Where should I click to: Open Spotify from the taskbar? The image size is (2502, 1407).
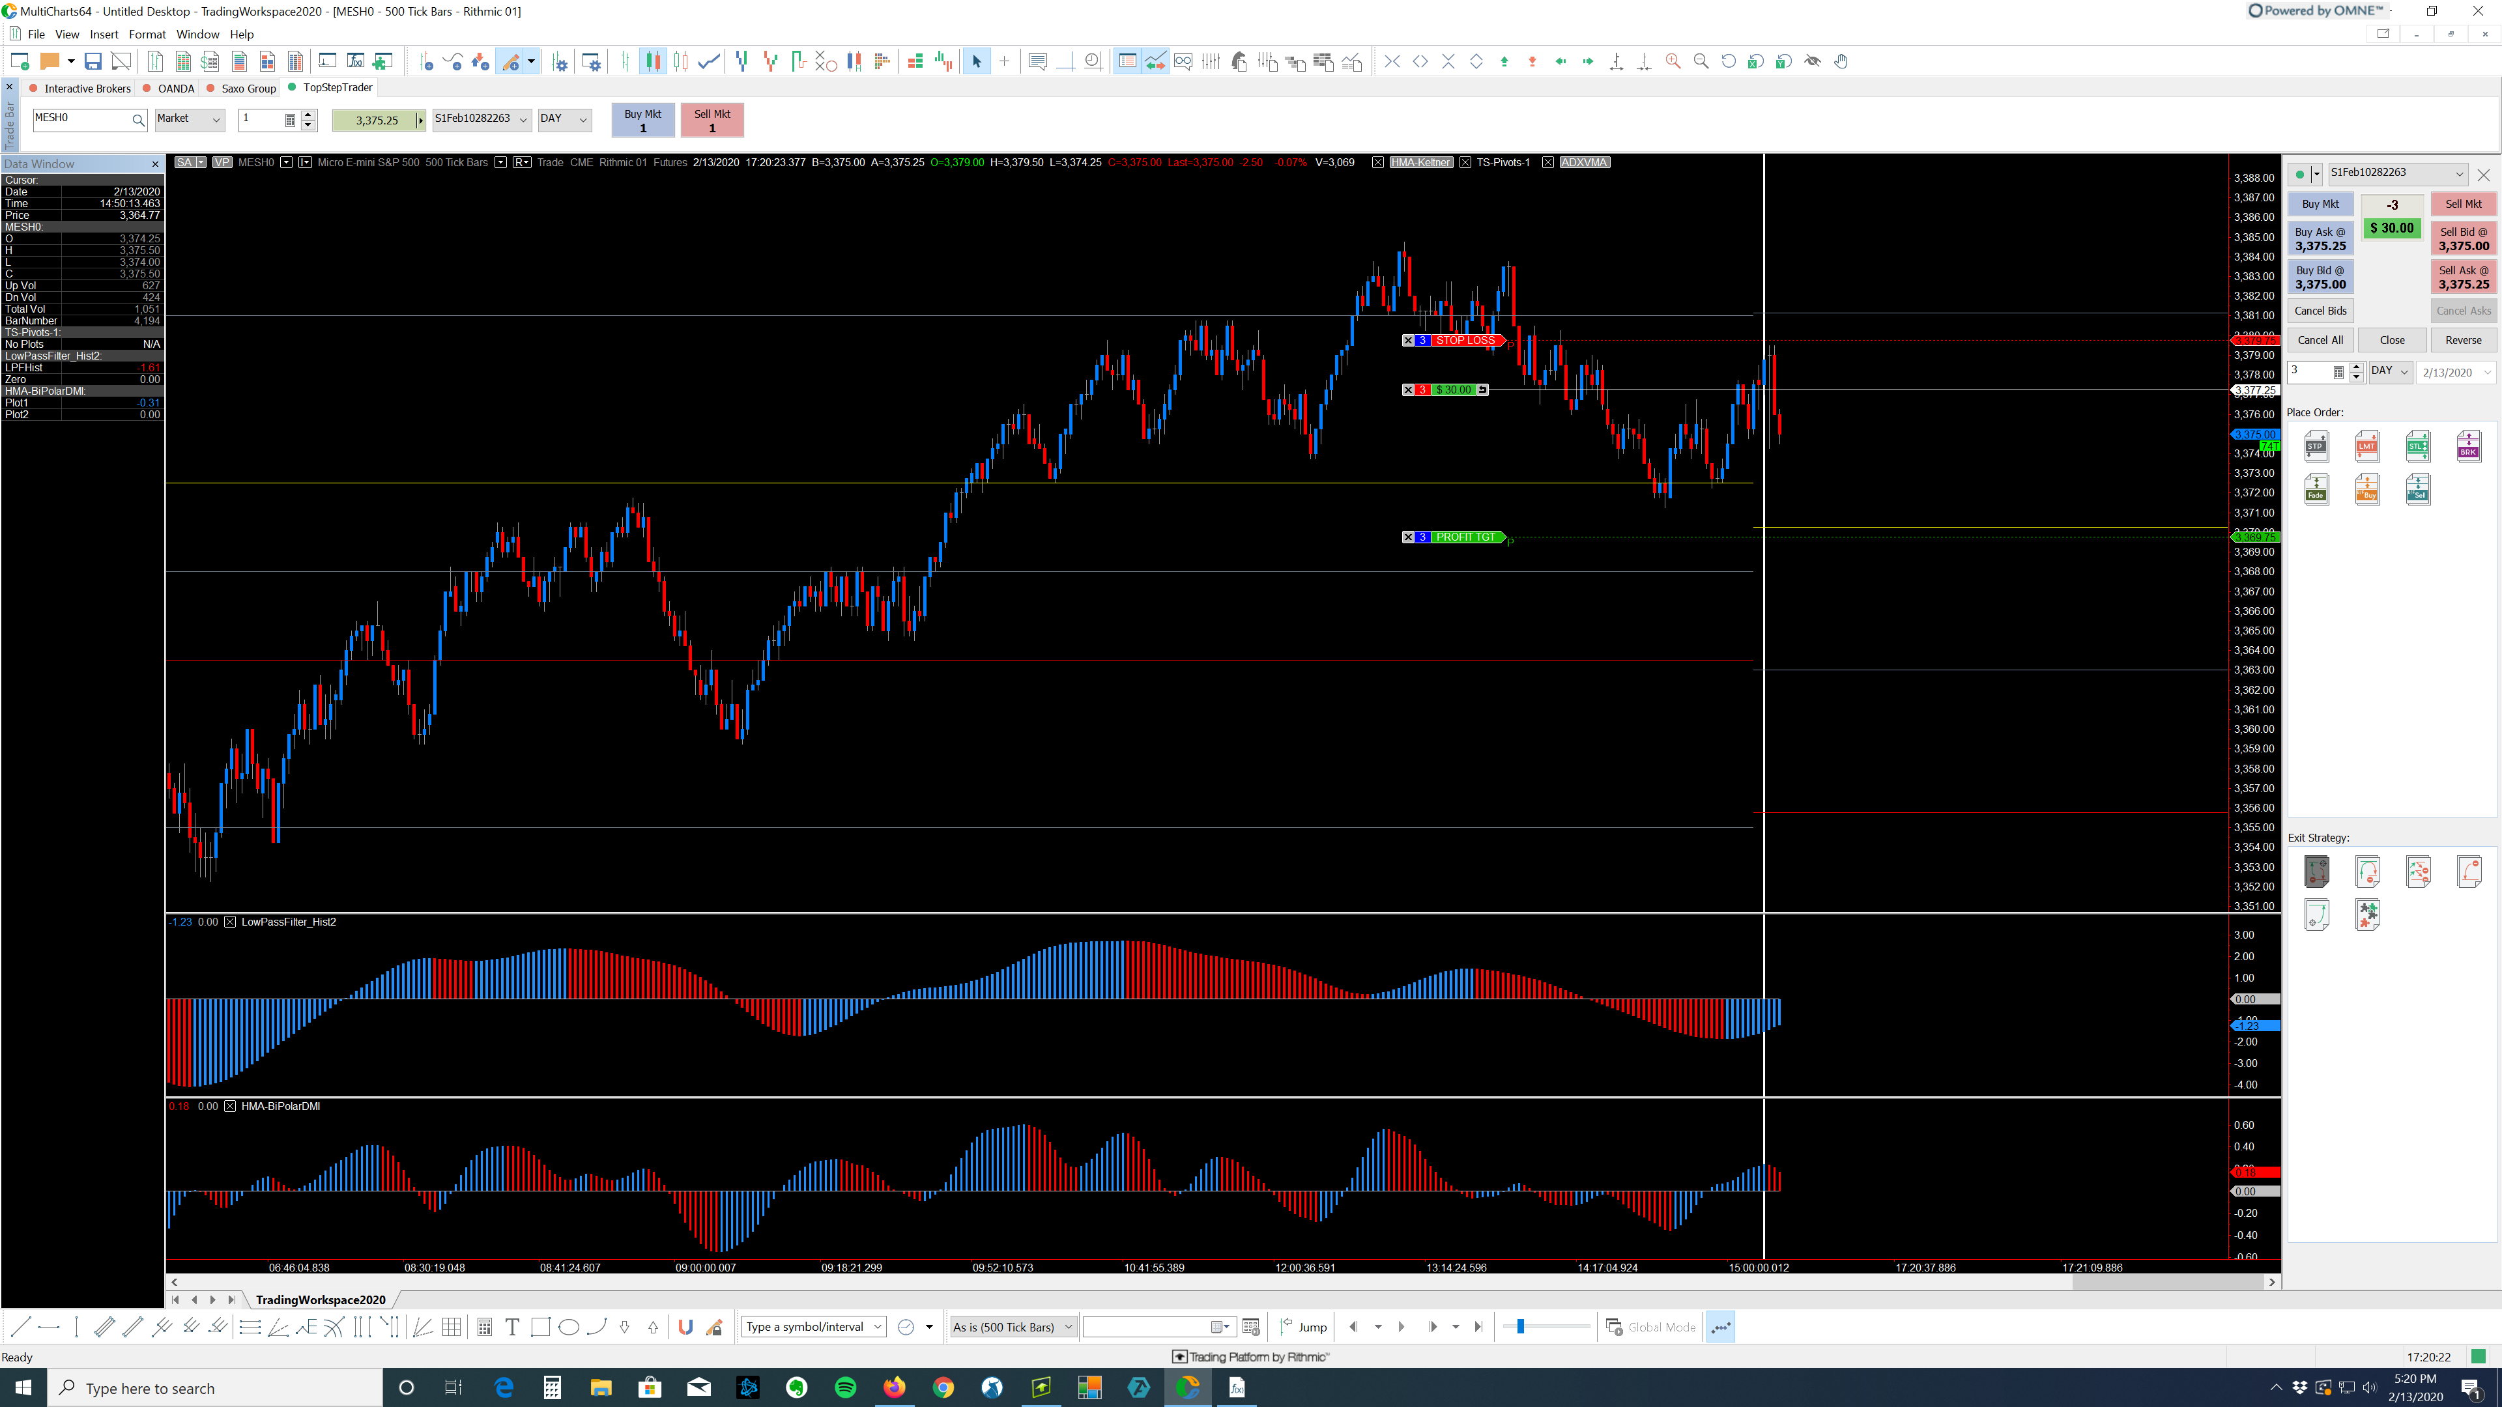pos(845,1387)
